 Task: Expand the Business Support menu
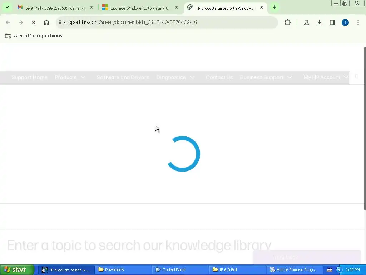(x=266, y=77)
